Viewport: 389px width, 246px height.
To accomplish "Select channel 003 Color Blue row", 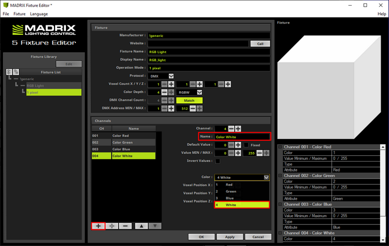I will (x=123, y=149).
